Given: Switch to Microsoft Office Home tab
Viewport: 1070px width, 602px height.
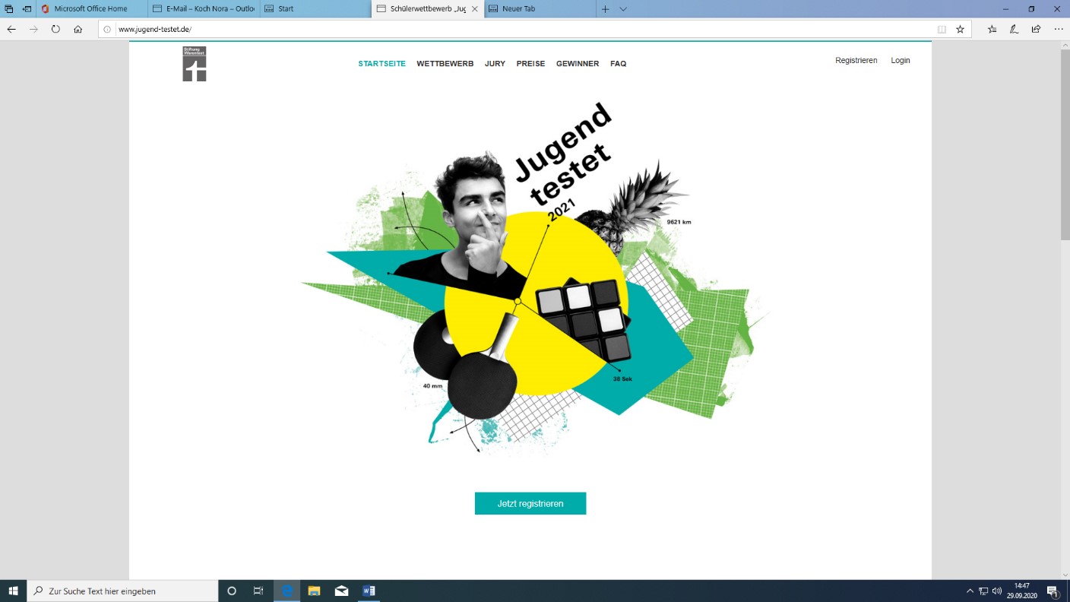Looking at the screenshot, I should [x=90, y=9].
